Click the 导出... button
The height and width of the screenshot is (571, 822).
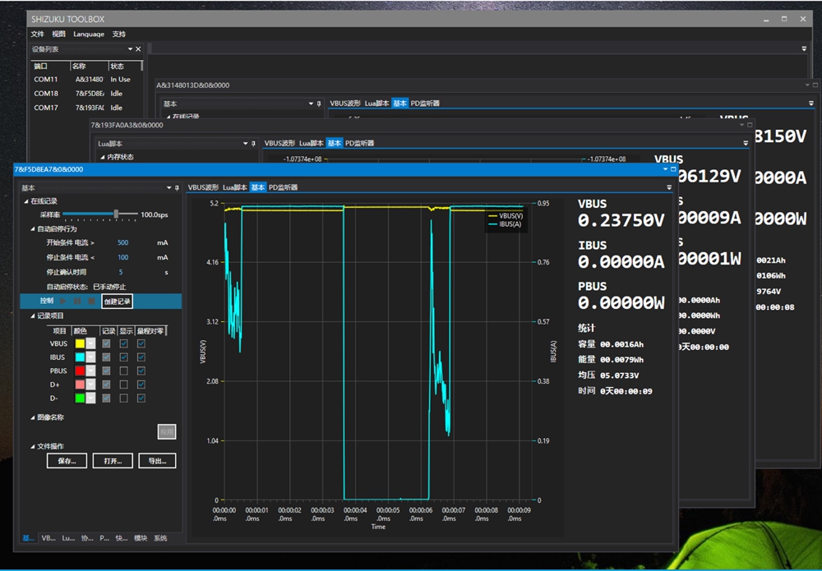coord(156,461)
